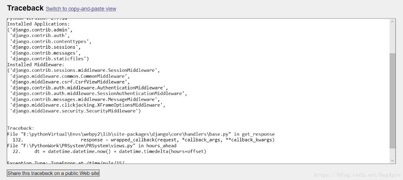Click the 'Traceback' page heading
The width and height of the screenshot is (403, 180).
25,8
